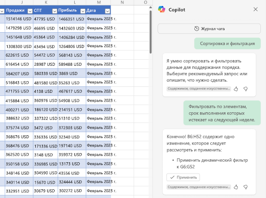Click the scroll up arrow of the sheet
This screenshot has height=198, width=266.
coord(150,7)
